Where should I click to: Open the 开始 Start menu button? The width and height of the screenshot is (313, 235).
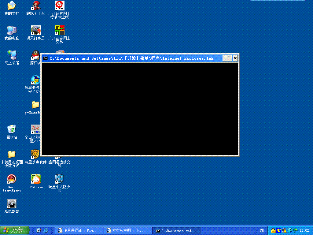[x=15, y=230]
